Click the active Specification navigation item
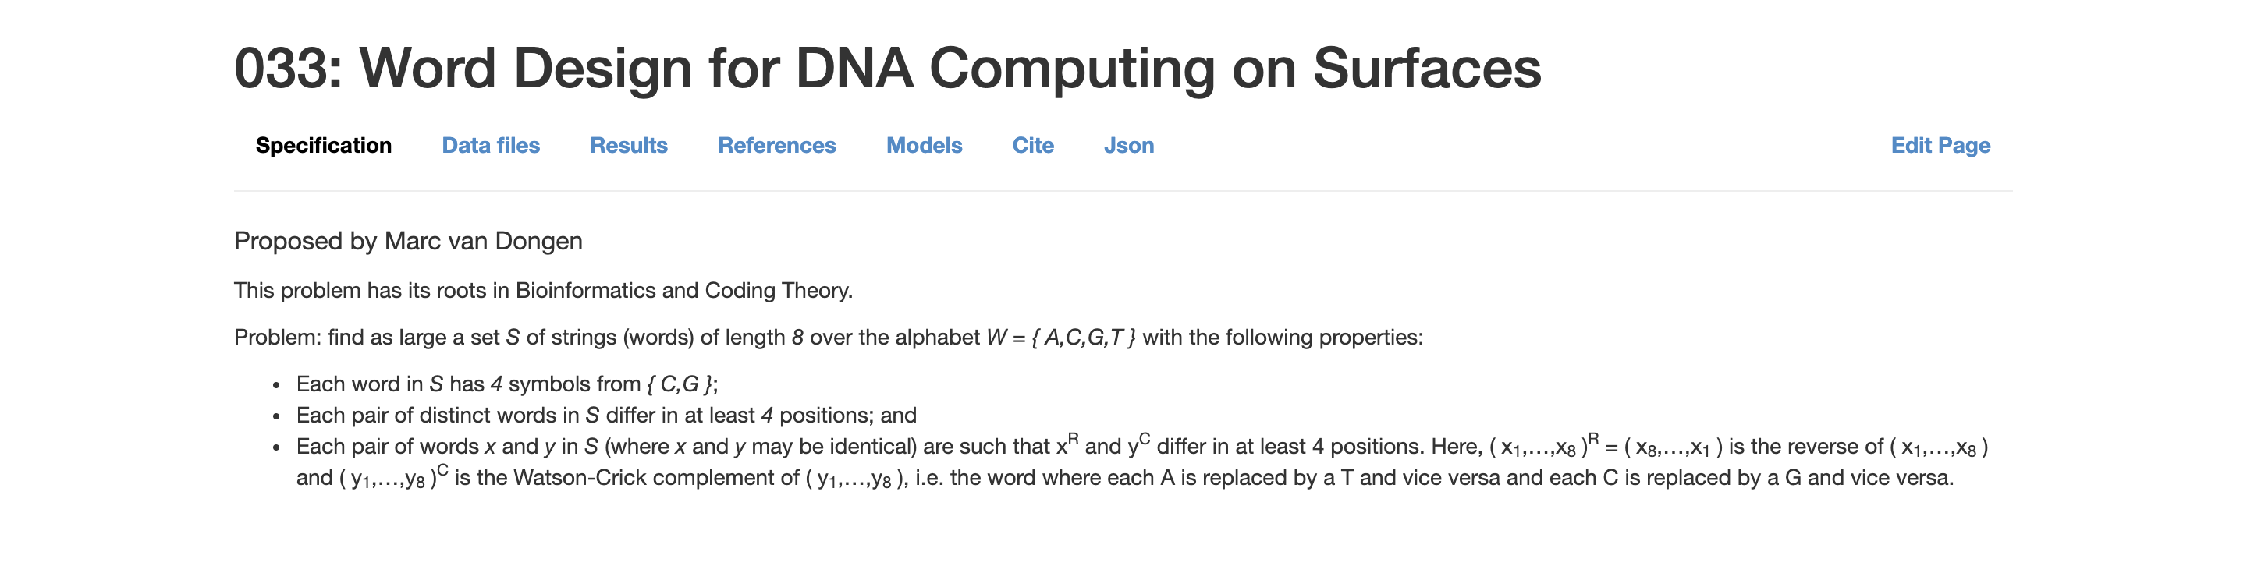The height and width of the screenshot is (566, 2247). point(323,146)
